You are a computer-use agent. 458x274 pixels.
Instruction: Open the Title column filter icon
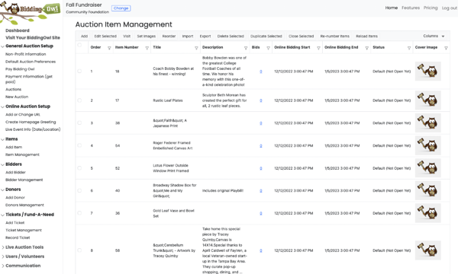[196, 48]
